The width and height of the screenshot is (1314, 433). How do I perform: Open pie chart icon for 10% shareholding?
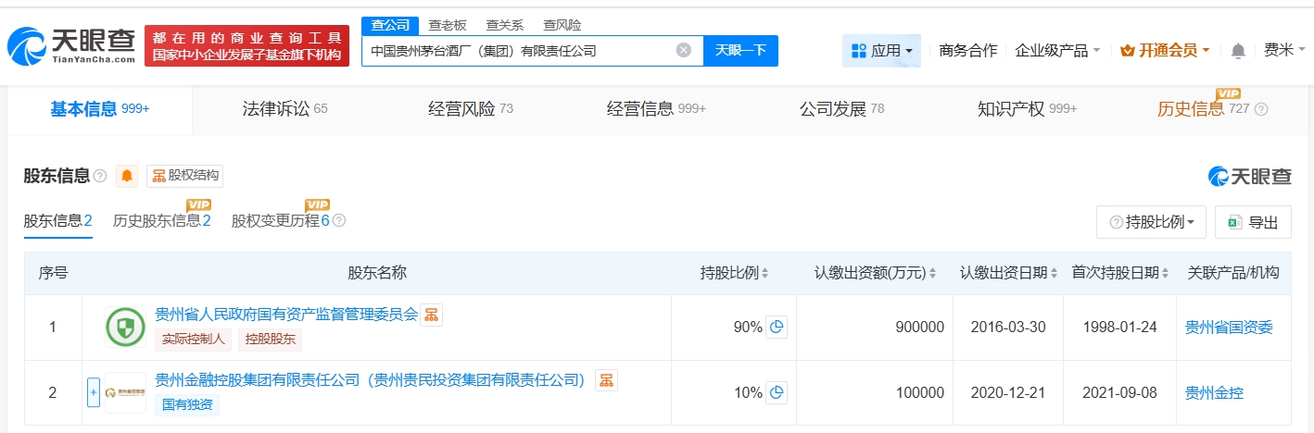[x=777, y=392]
